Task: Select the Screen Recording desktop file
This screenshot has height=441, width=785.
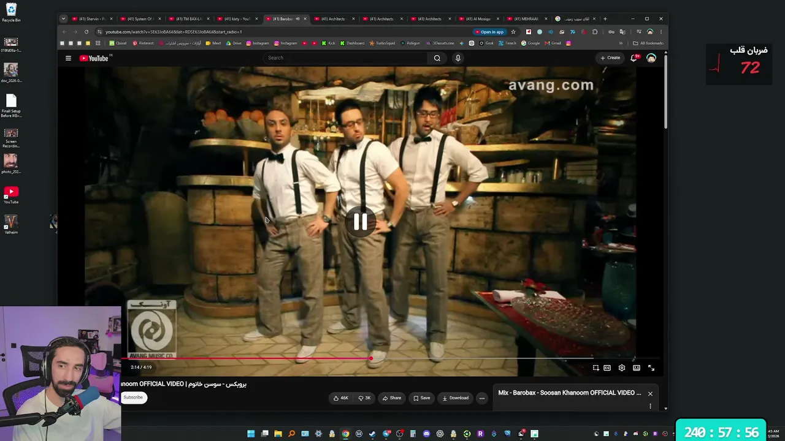Action: click(x=11, y=138)
